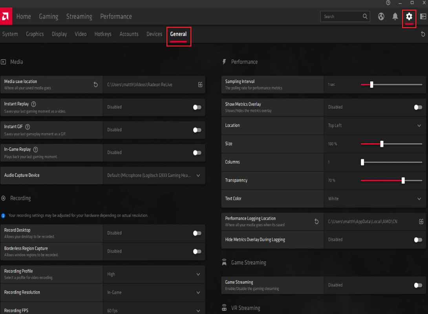Browse for Media save location folder
The width and height of the screenshot is (428, 314).
point(200,85)
